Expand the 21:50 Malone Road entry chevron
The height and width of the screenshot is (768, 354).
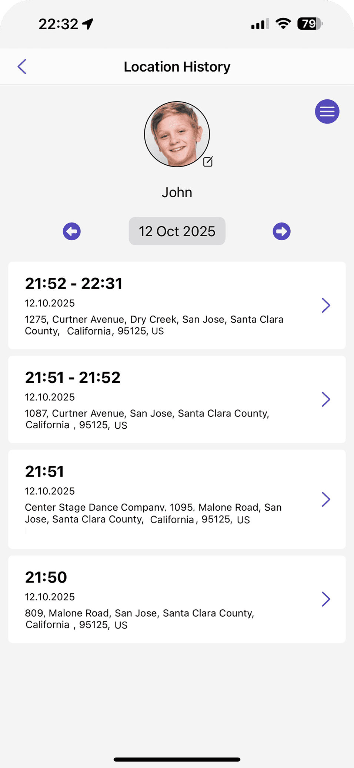pyautogui.click(x=326, y=599)
